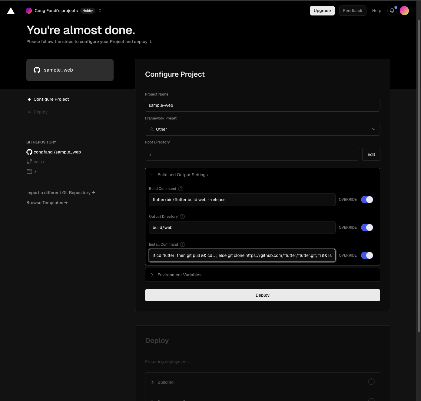Open the Framework Preset dropdown
Viewport: 421px width, 401px height.
coord(262,129)
